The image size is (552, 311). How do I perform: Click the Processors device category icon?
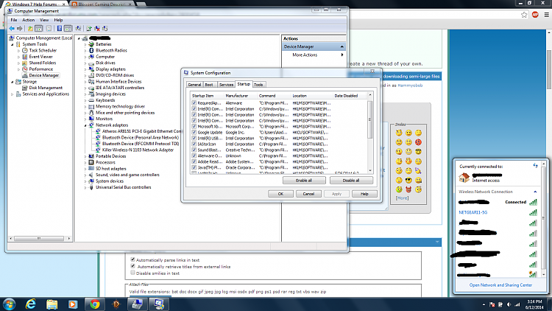(91, 162)
